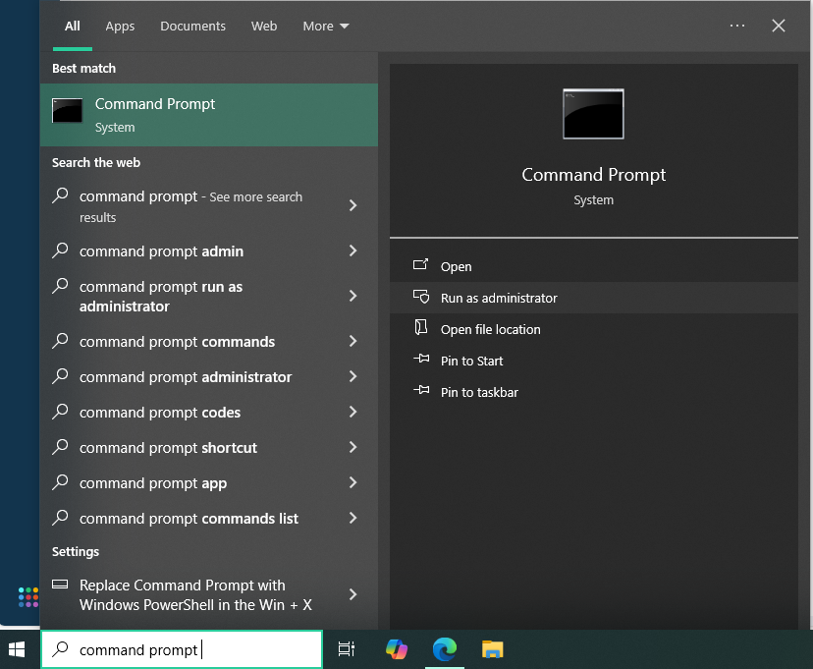
Task: Click search icon beside 'command prompt shortcut'
Action: point(60,447)
